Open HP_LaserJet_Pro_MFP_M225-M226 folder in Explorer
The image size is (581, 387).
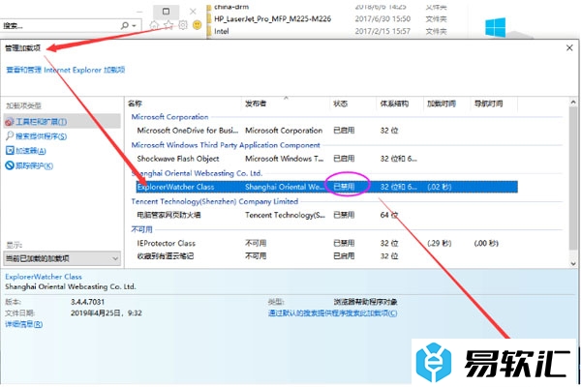tap(272, 19)
